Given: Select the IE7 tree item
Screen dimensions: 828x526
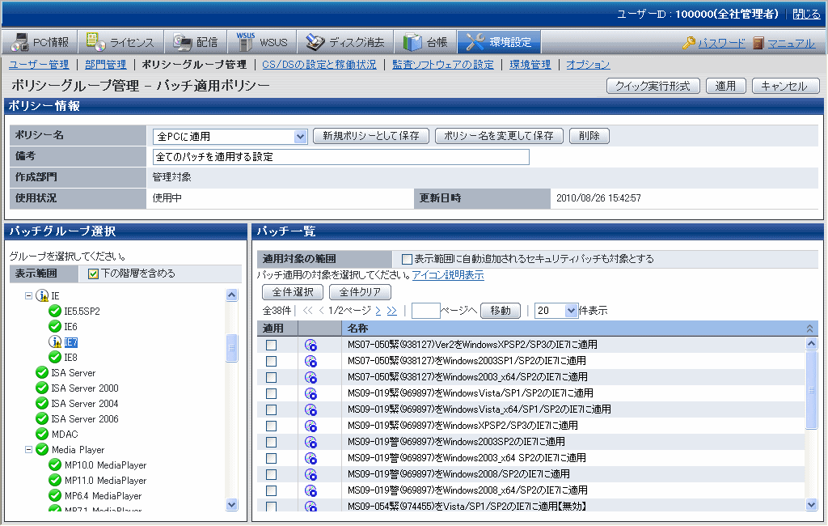Looking at the screenshot, I should (x=71, y=342).
